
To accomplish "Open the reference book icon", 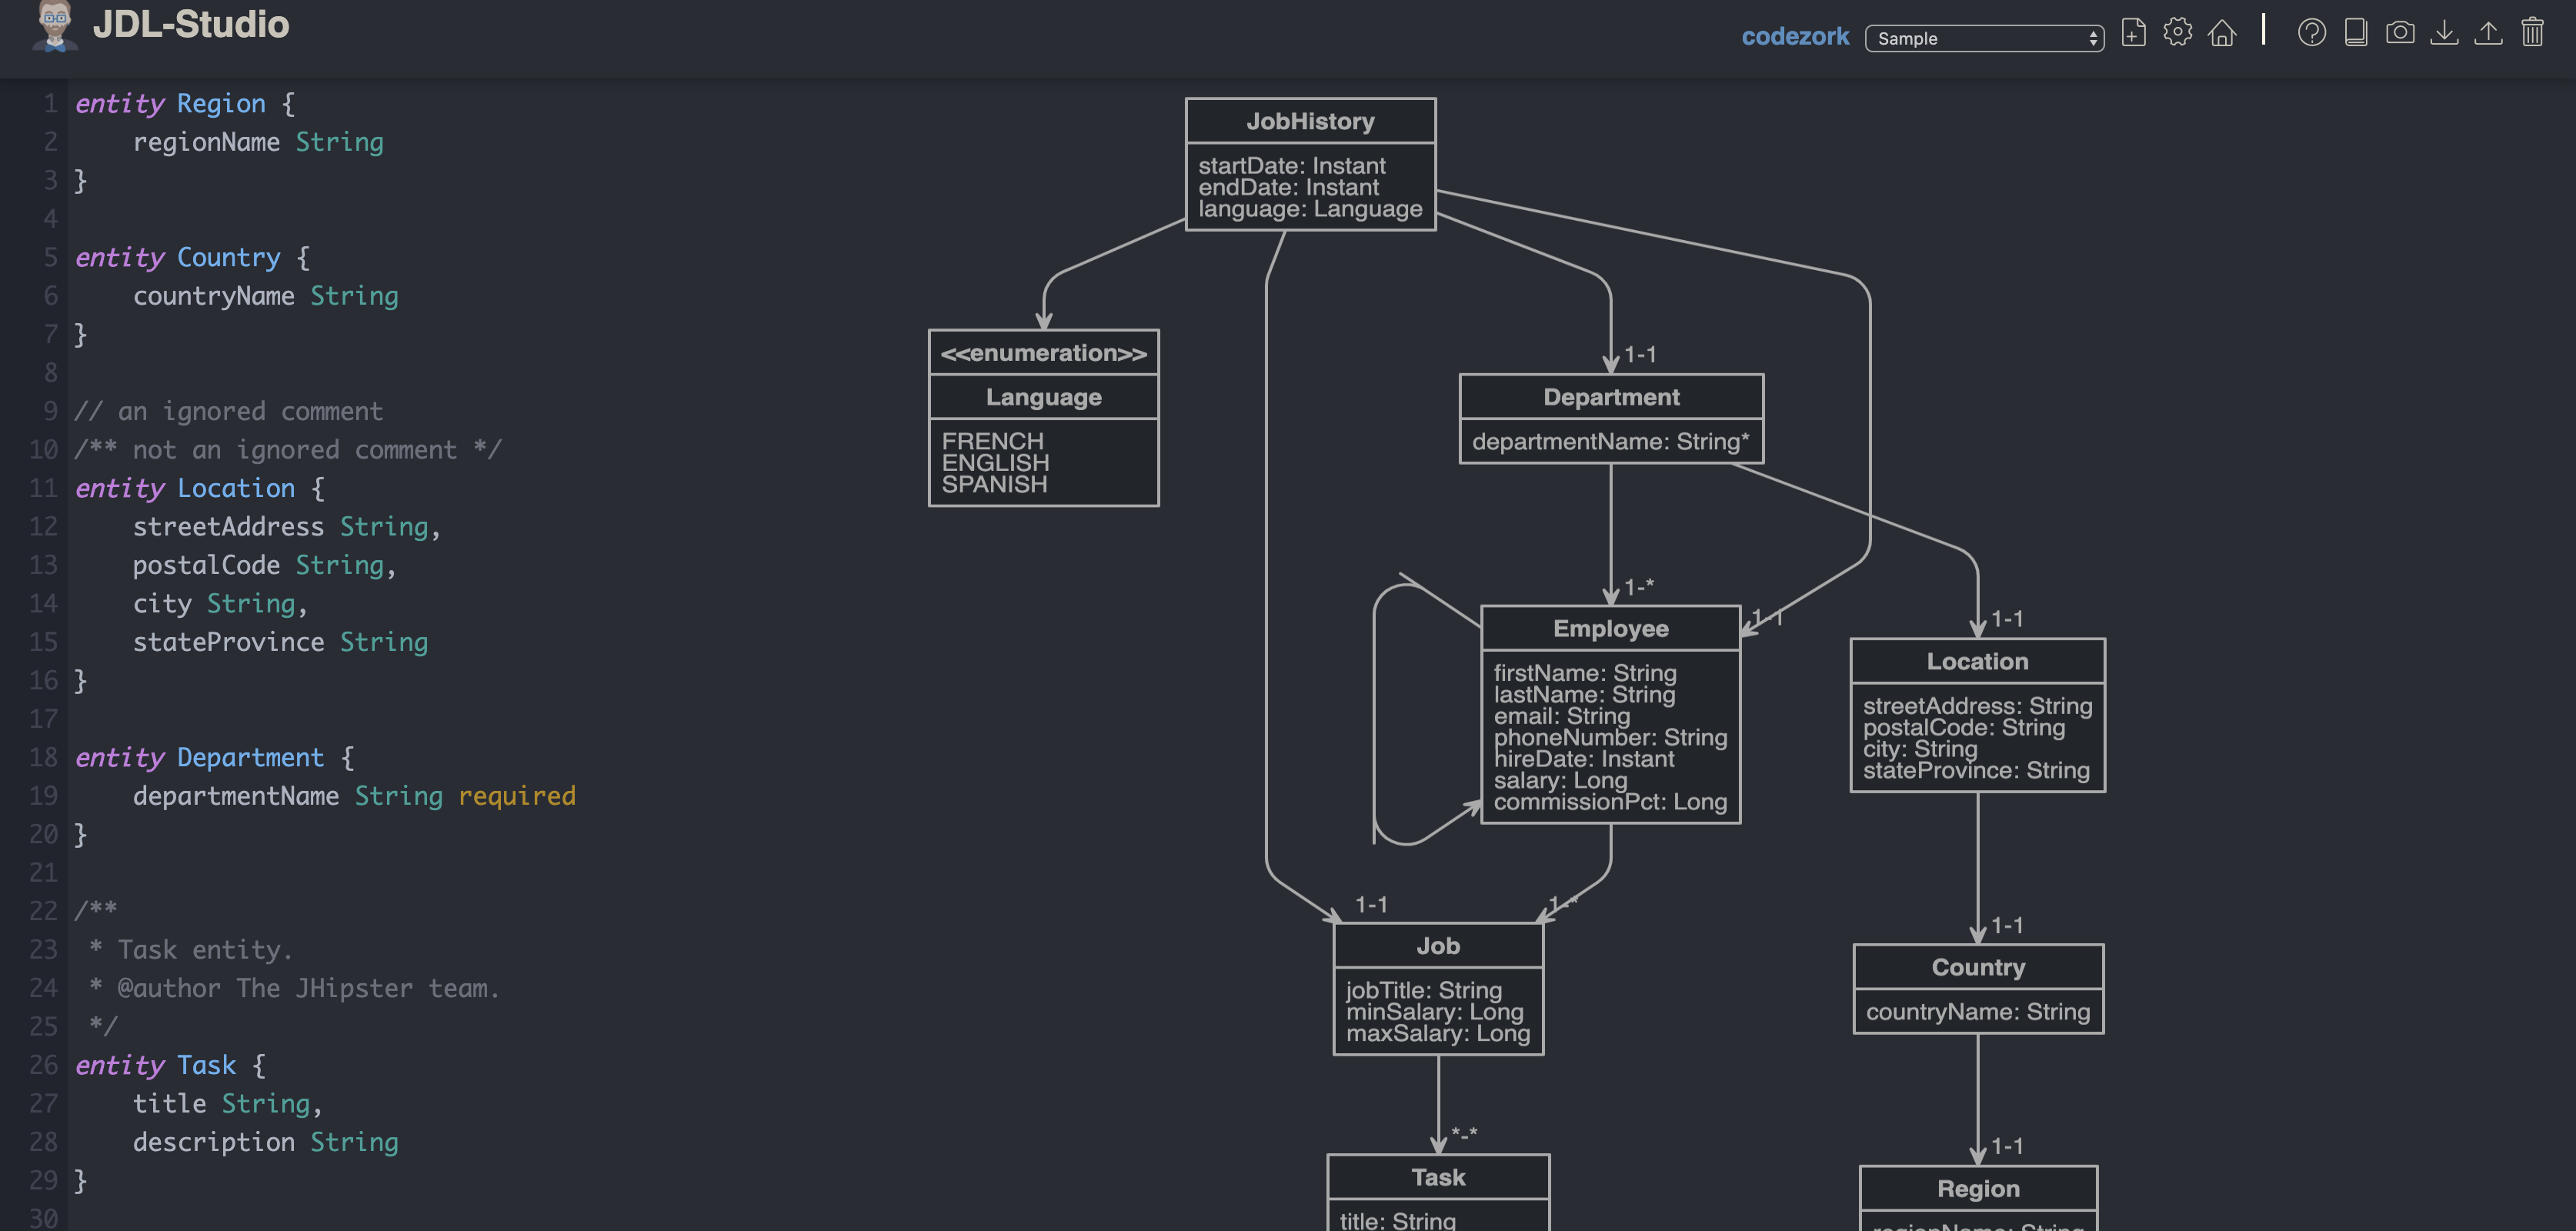I will [2356, 33].
